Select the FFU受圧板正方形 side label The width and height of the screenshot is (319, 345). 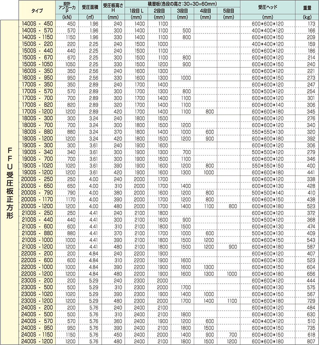point(10,183)
